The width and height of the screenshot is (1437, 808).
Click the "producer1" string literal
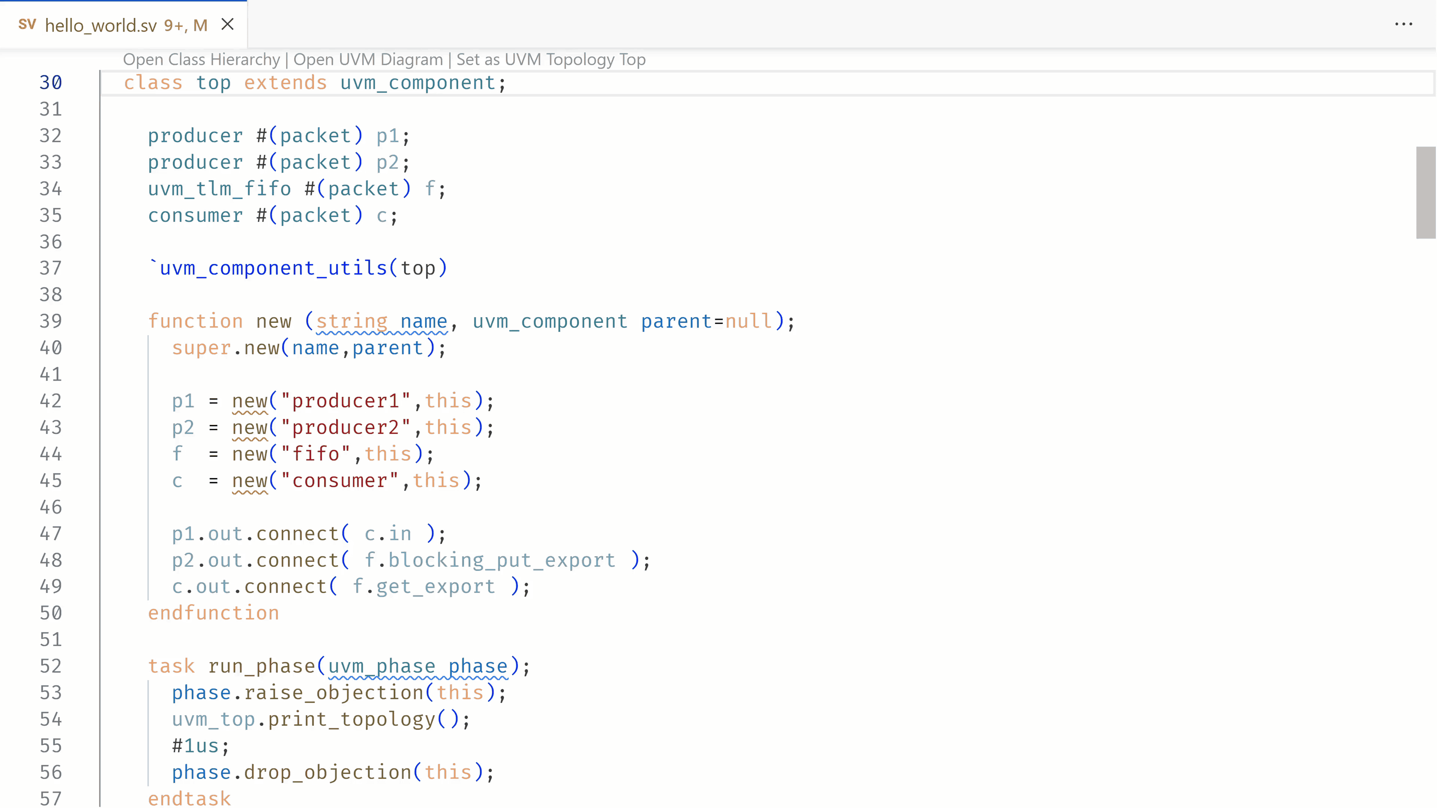click(345, 401)
